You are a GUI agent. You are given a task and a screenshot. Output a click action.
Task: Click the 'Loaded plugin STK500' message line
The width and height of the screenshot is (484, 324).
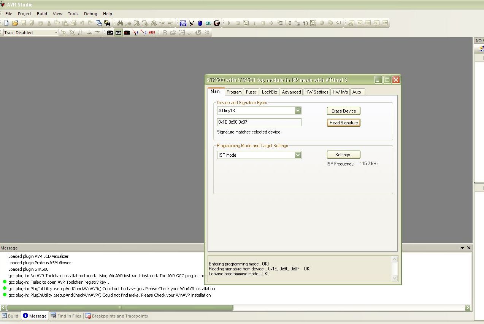(x=29, y=269)
